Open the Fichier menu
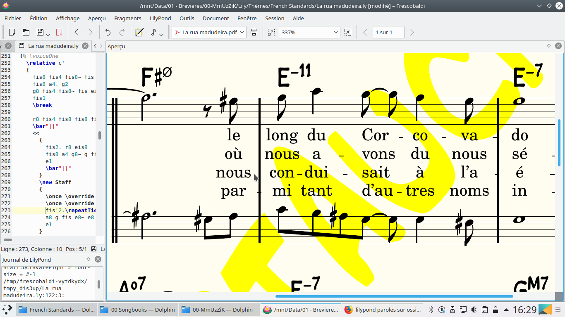Screen dimensions: 565x317 tap(13, 18)
